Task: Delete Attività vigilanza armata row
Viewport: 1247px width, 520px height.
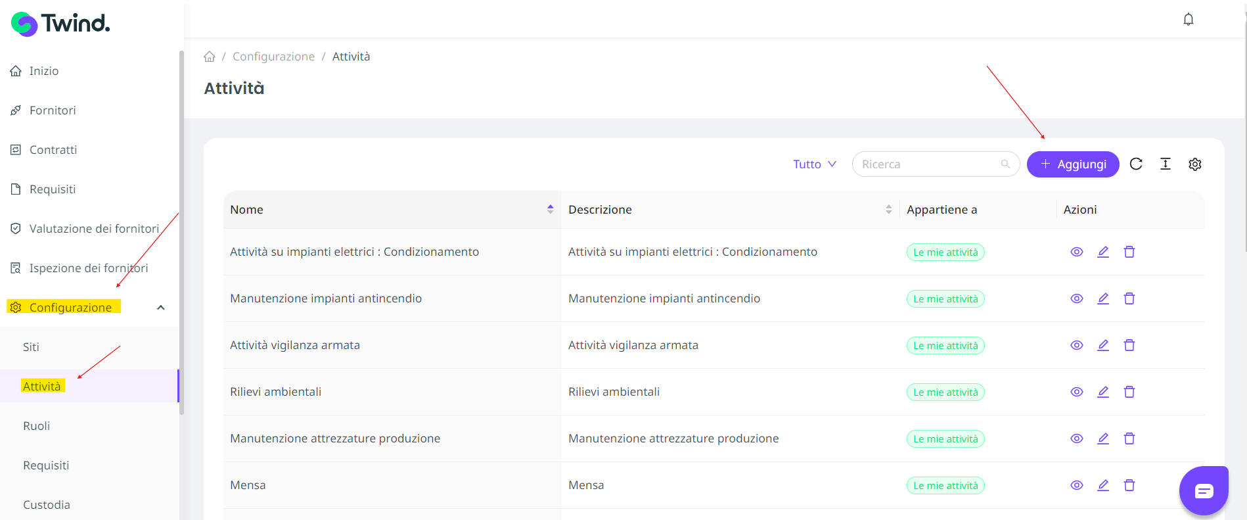Action: click(1129, 345)
